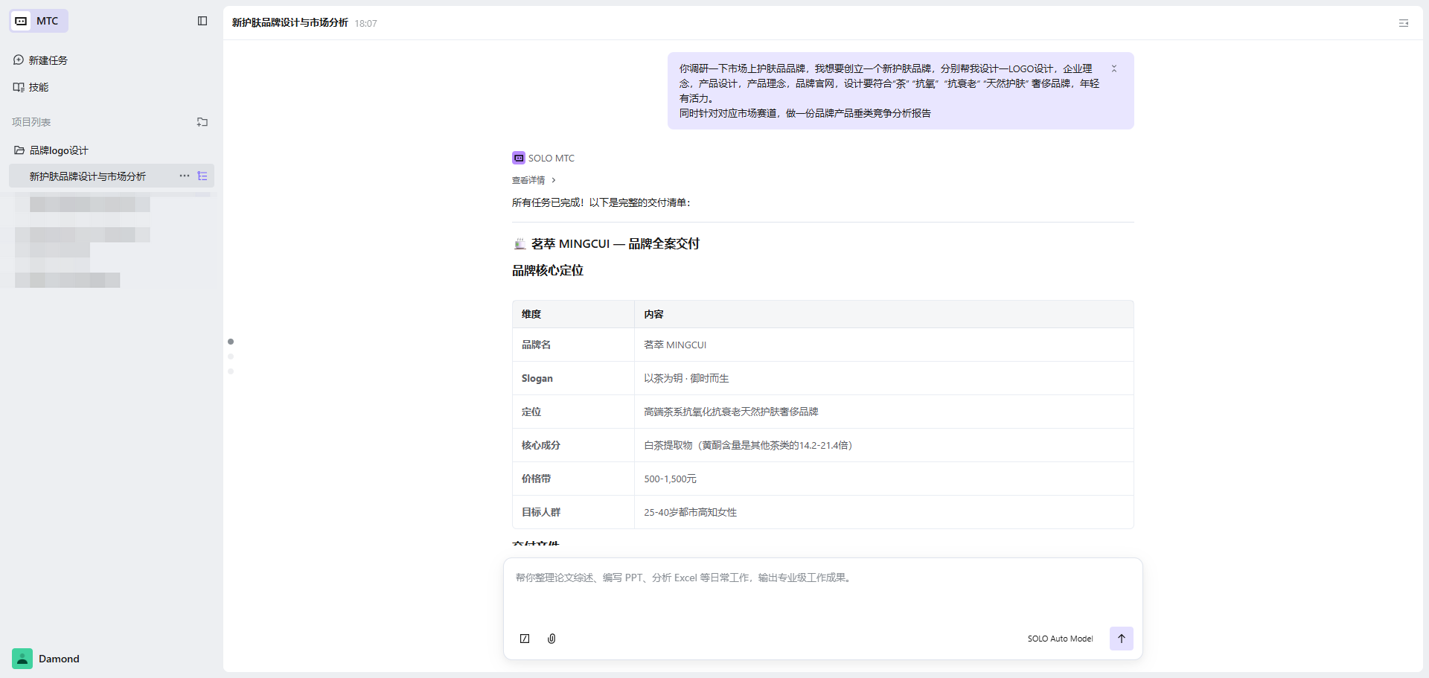Screen dimensions: 1429x678
Task: Click the edit/compose icon in input box
Action: pos(525,639)
